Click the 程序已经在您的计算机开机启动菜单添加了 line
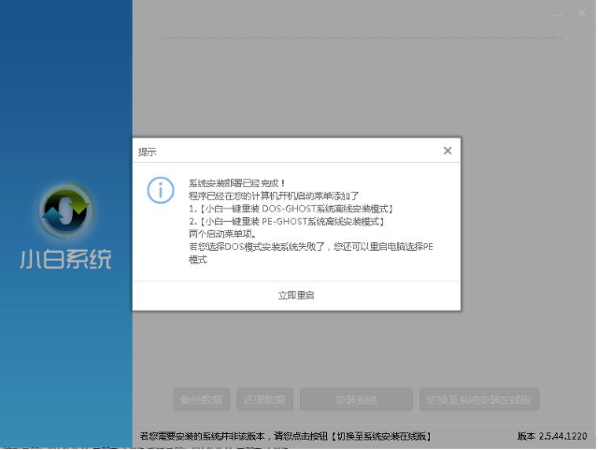The height and width of the screenshot is (450, 598). [274, 196]
